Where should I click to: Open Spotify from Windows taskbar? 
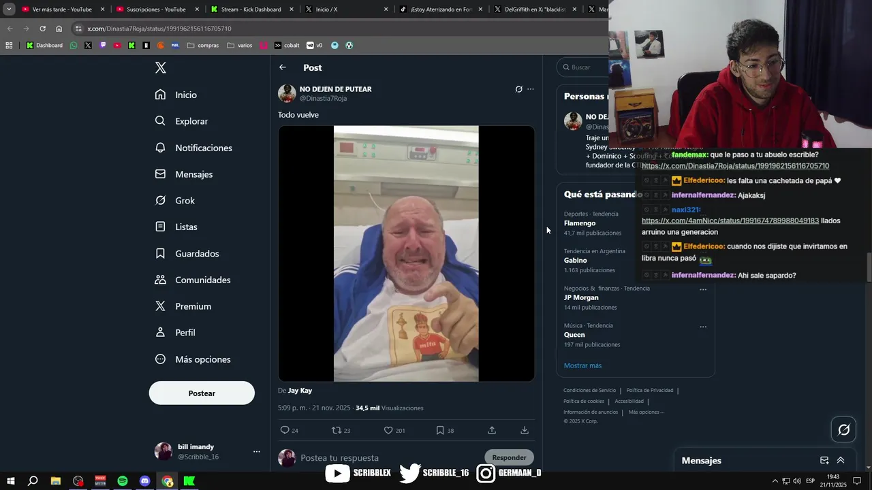123,481
